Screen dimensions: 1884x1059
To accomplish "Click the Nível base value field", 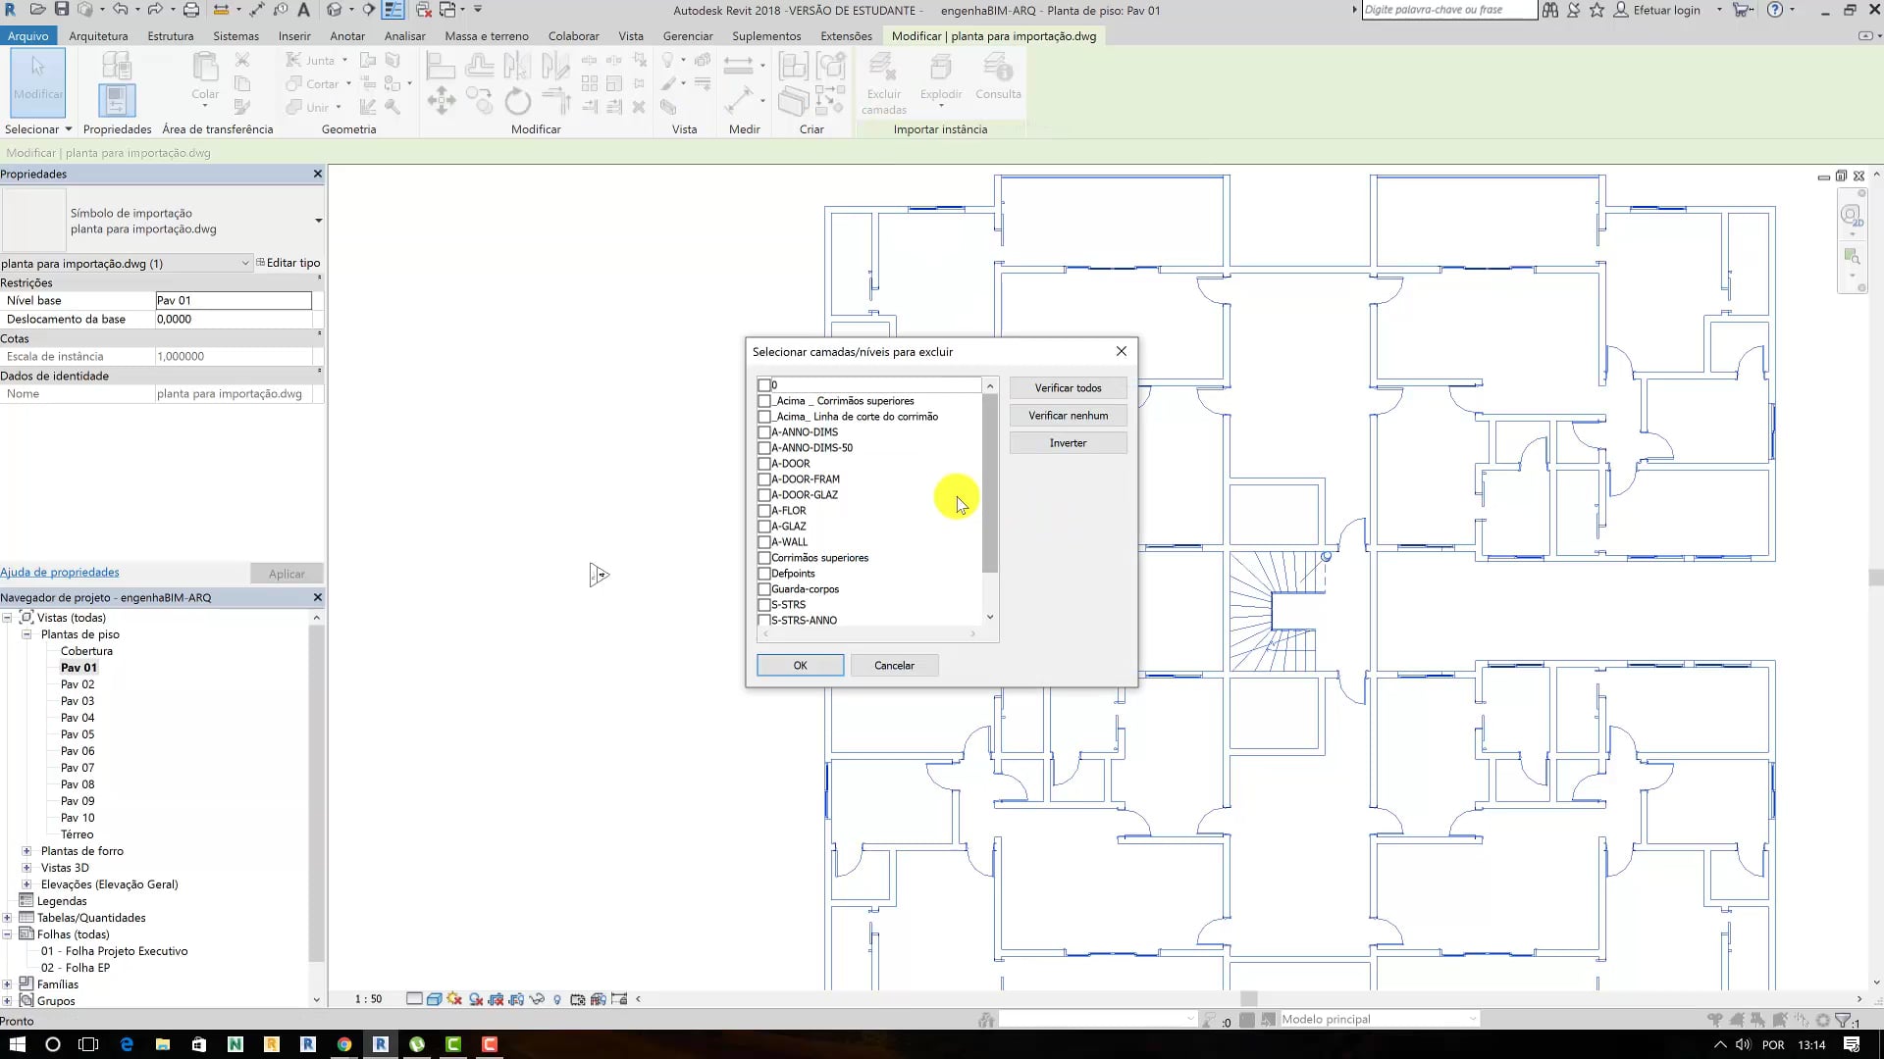I will (234, 301).
